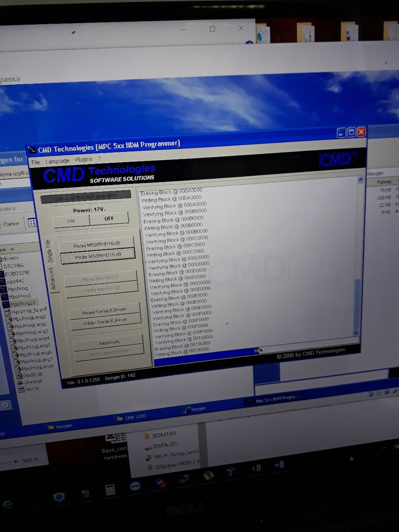Click the Explorer views toolbar icon

coord(32,223)
